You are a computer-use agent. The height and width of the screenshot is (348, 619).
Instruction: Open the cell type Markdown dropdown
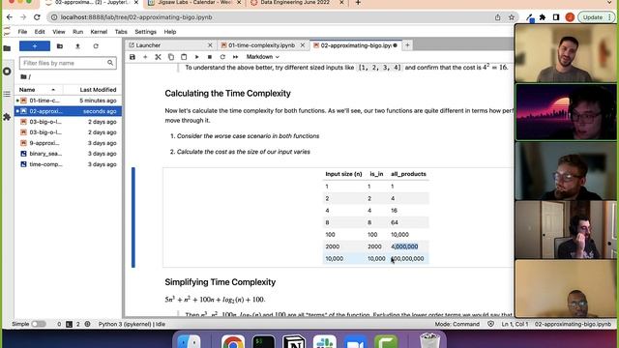click(262, 57)
